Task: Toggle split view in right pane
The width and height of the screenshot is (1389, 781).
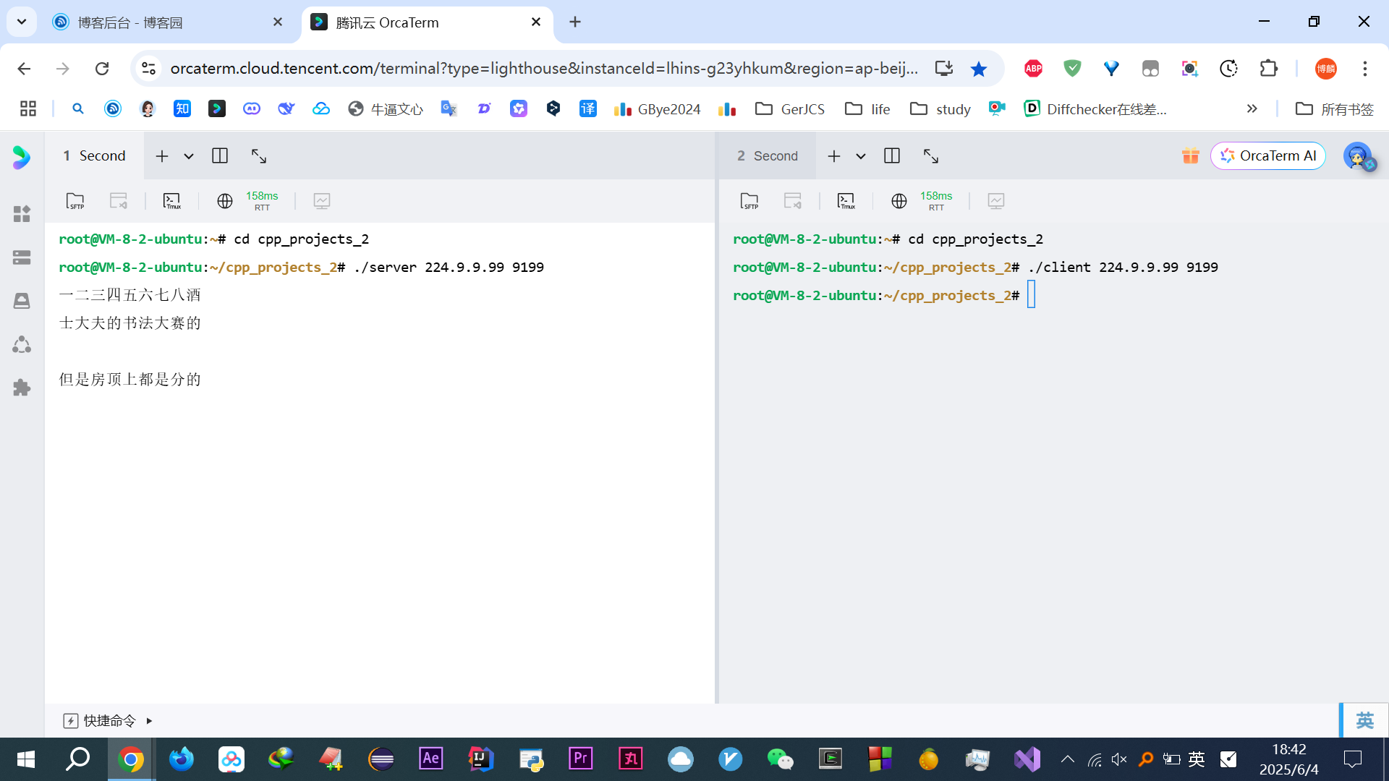Action: (892, 155)
